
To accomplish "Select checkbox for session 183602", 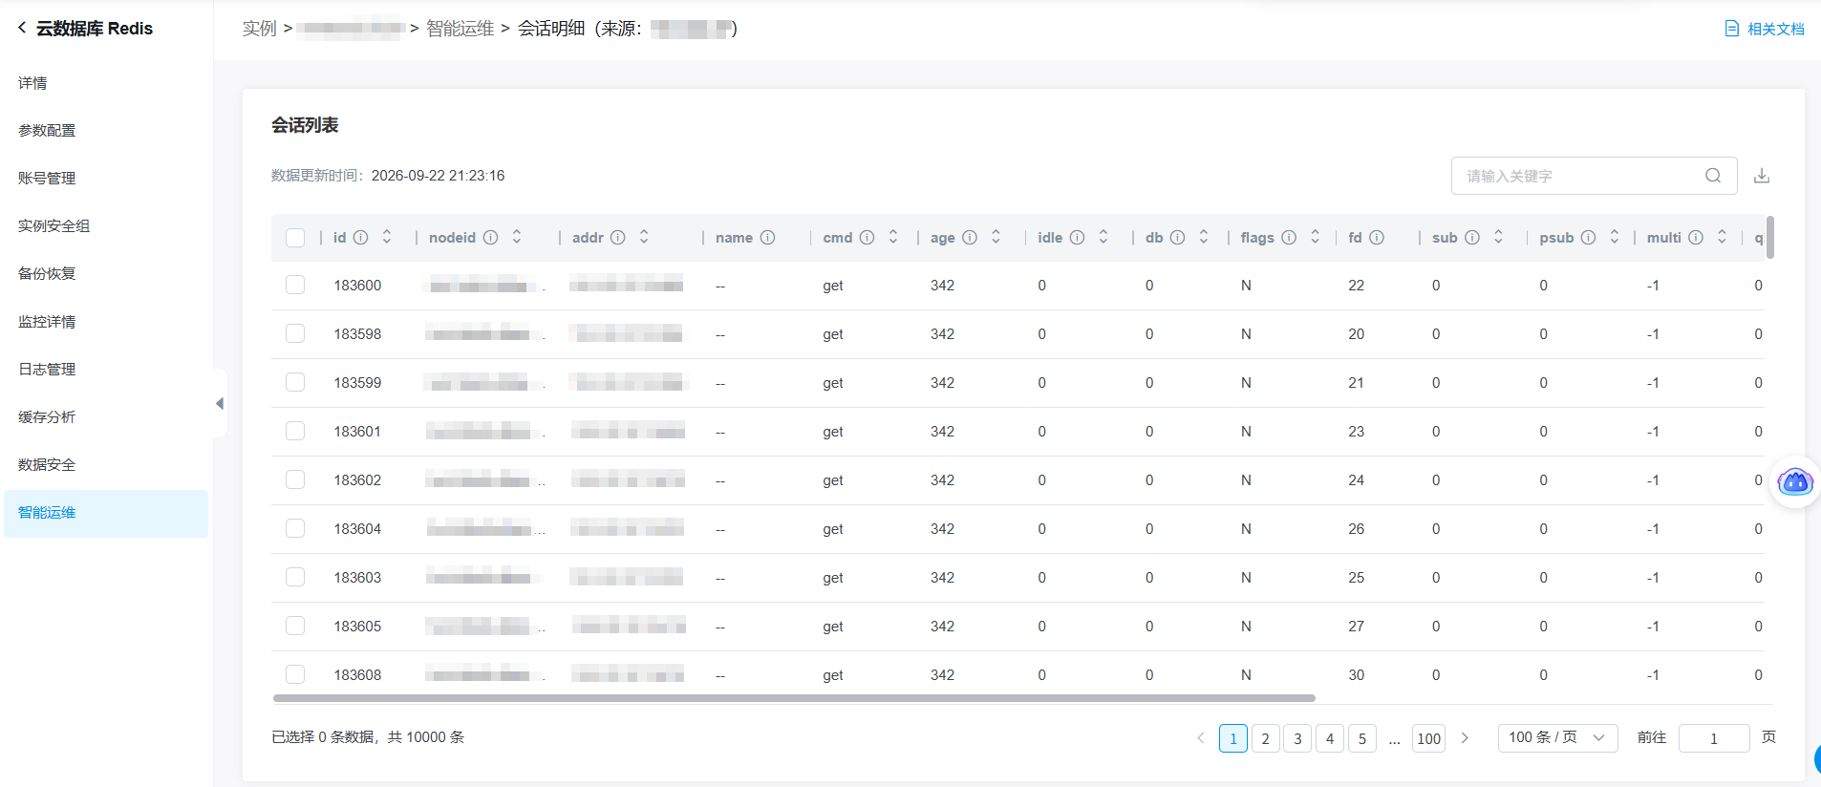I will tap(295, 479).
